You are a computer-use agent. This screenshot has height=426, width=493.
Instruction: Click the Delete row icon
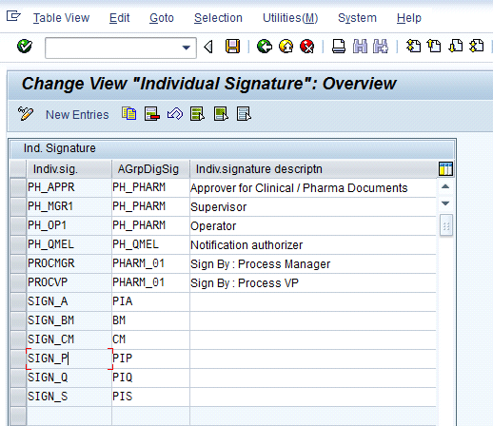[152, 114]
